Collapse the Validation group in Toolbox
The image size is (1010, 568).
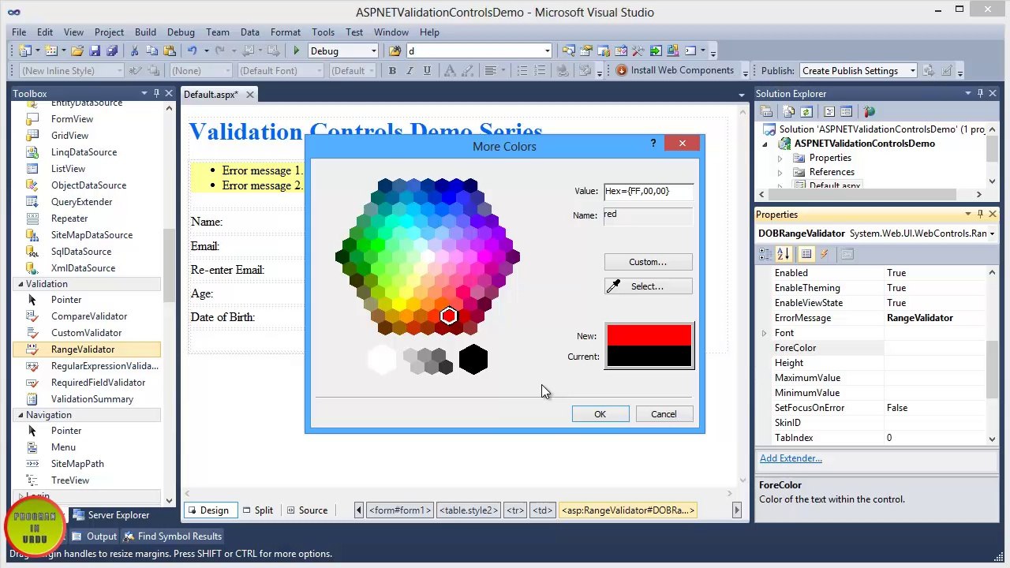pyautogui.click(x=21, y=284)
